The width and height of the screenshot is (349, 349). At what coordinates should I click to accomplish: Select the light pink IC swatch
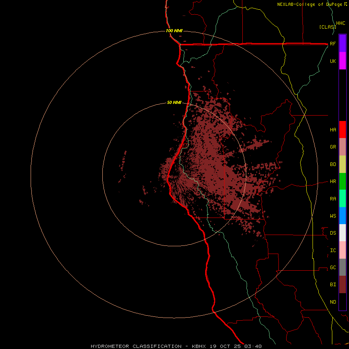click(342, 250)
